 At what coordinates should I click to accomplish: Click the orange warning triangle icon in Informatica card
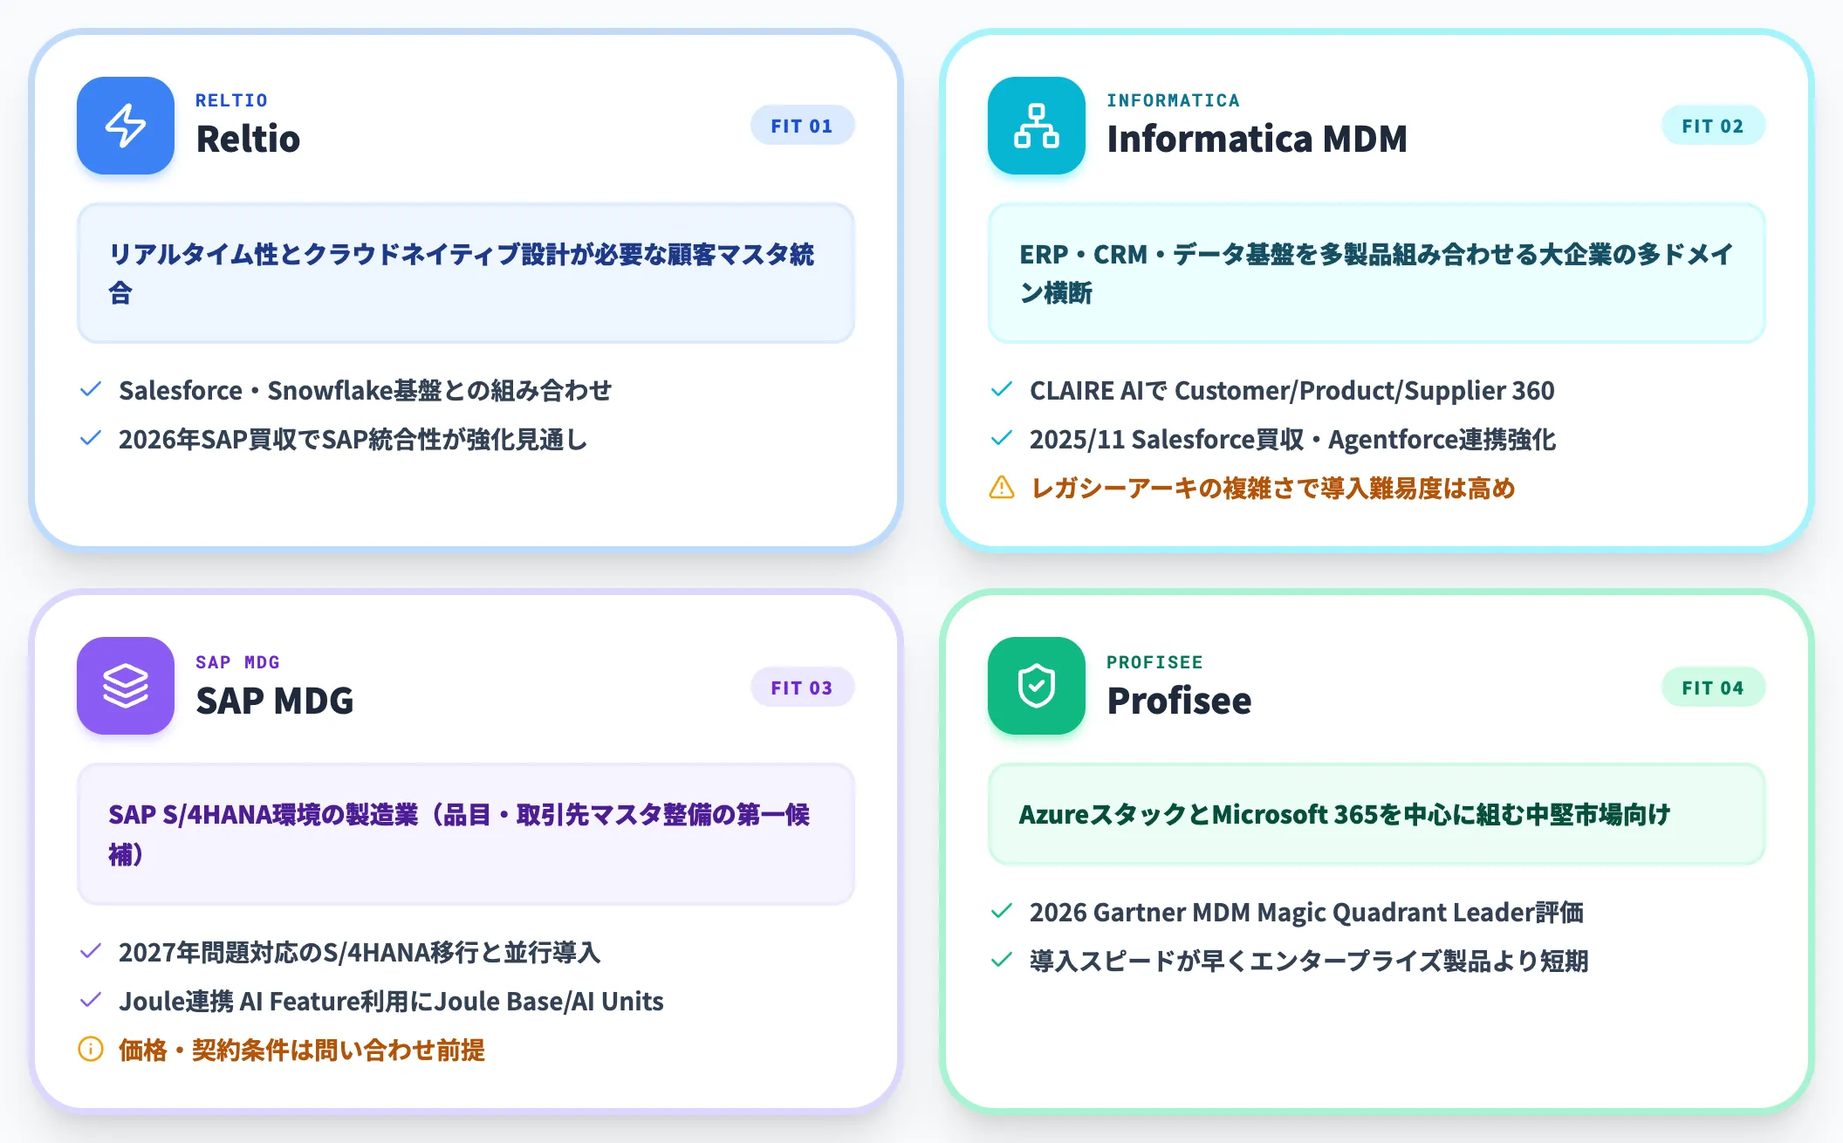[1002, 488]
